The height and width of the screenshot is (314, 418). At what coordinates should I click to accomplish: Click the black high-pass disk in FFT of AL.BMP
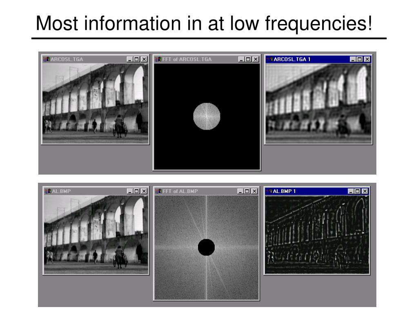pos(206,247)
